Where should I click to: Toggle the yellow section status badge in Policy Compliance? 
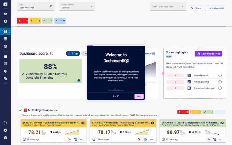pyautogui.click(x=195, y=112)
